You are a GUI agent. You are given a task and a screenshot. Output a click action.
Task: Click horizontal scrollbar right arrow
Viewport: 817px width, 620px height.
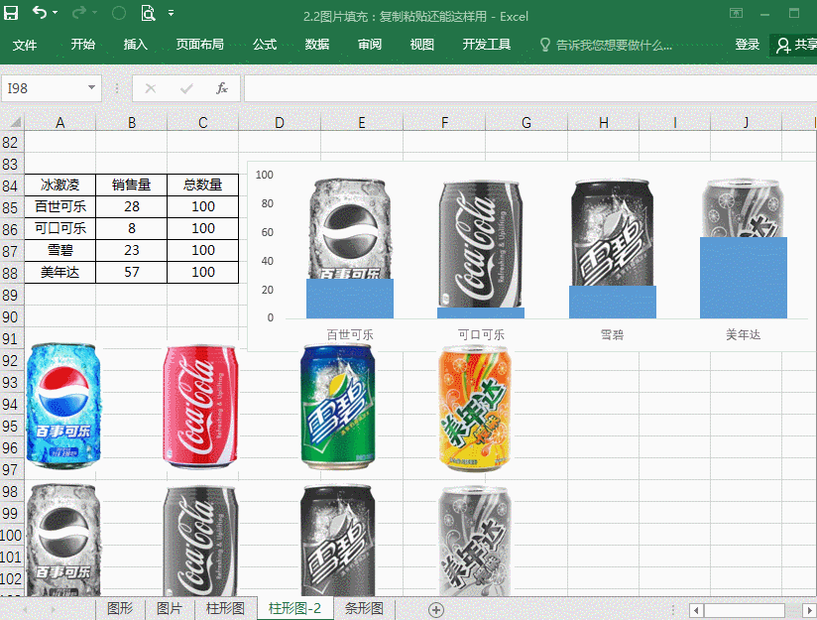coord(809,610)
